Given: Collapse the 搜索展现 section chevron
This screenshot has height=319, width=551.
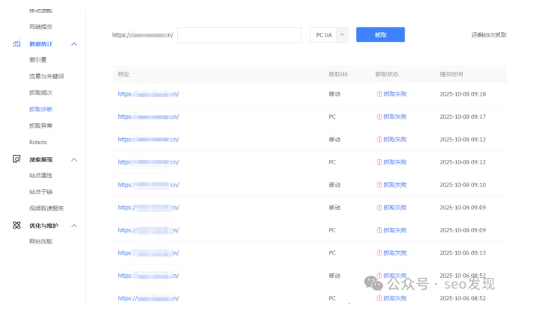Looking at the screenshot, I should [x=74, y=160].
